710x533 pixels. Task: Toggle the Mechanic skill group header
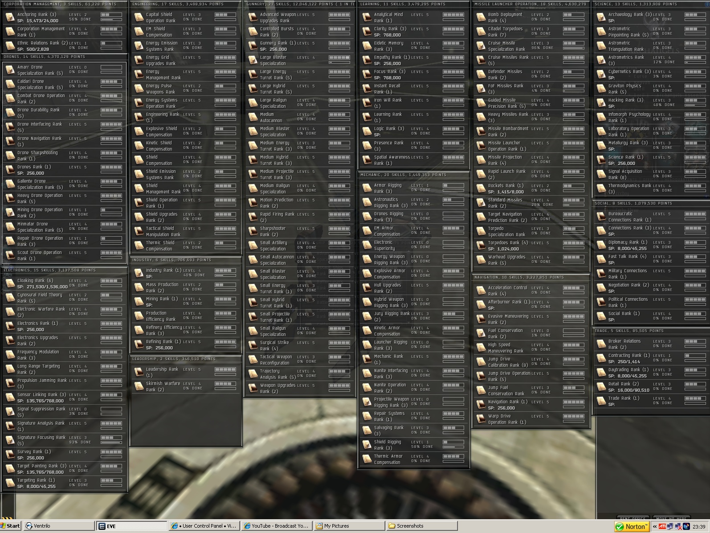point(414,175)
